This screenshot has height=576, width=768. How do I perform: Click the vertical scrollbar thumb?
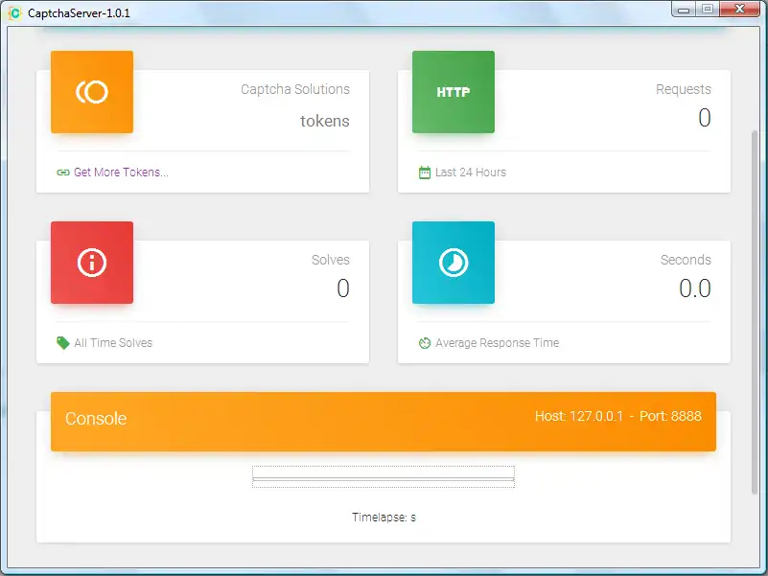coord(755,312)
